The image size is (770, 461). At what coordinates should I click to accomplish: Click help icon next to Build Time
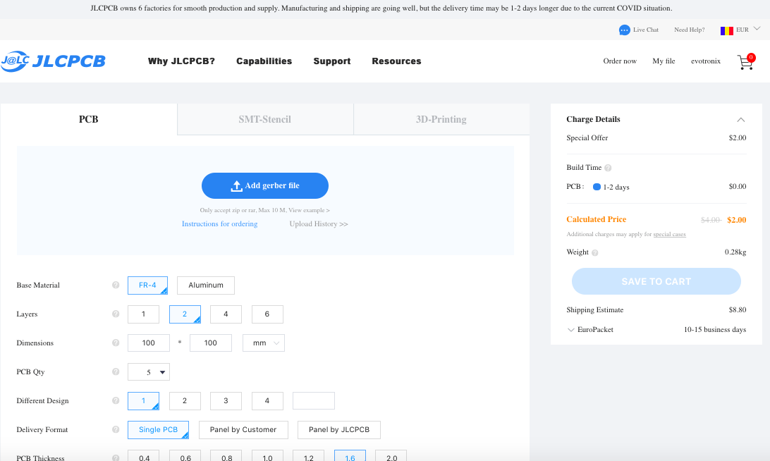[608, 168]
